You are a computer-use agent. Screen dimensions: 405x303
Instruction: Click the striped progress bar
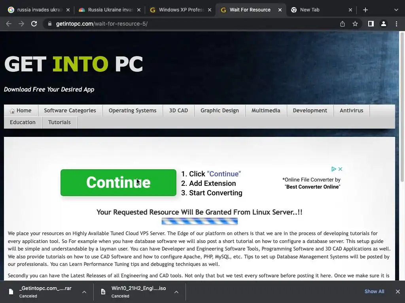200,221
